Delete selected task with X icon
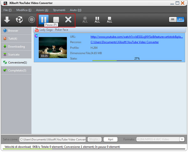 tap(68, 20)
